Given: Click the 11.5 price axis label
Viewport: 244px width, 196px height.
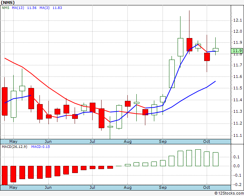Looking at the screenshot, I should pos(238,88).
